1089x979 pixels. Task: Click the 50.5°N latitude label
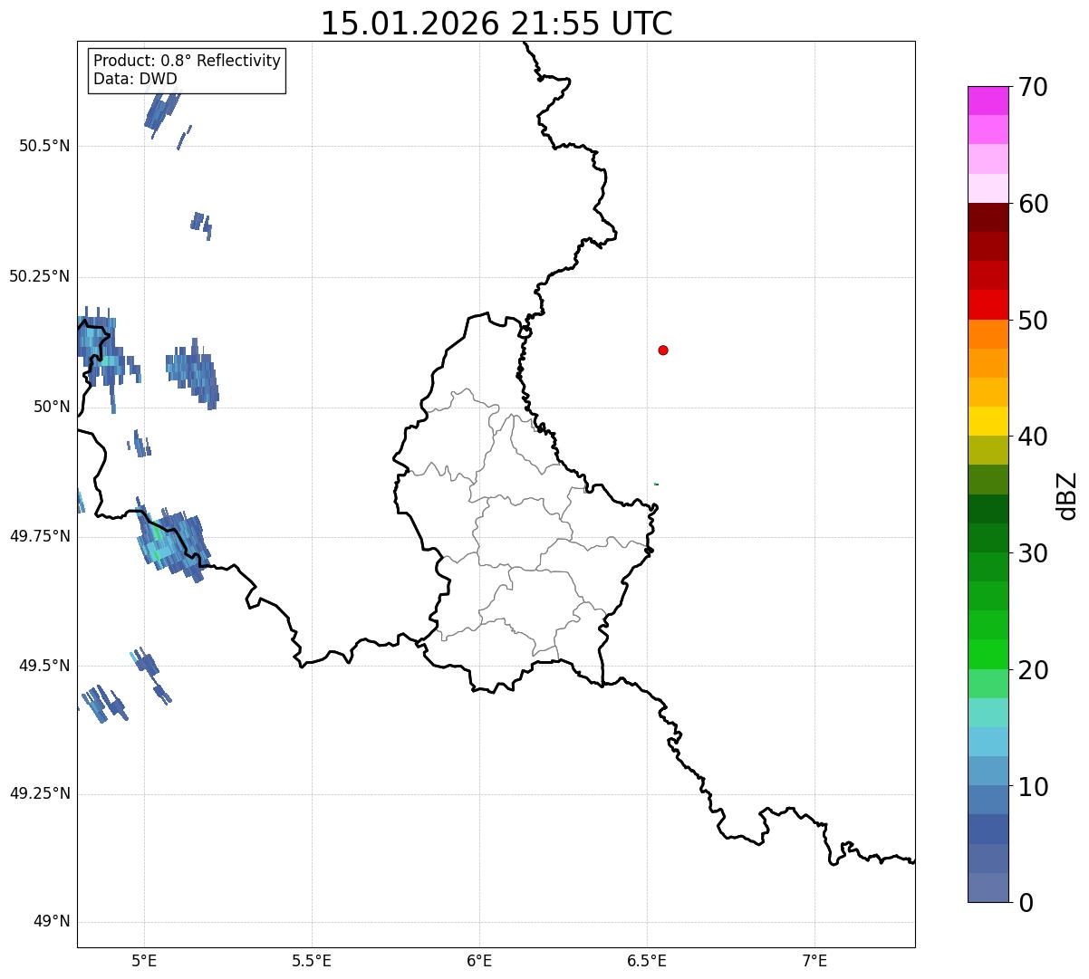point(44,146)
